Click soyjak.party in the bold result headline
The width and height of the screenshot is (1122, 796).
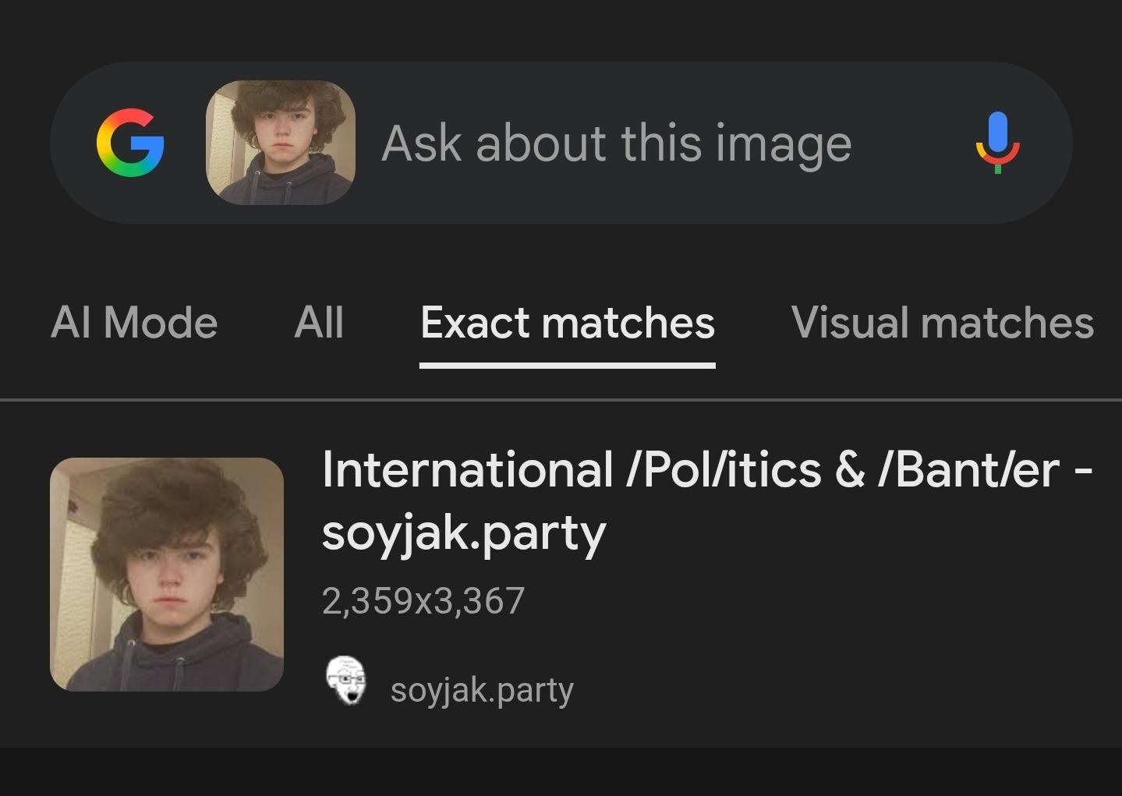(464, 533)
